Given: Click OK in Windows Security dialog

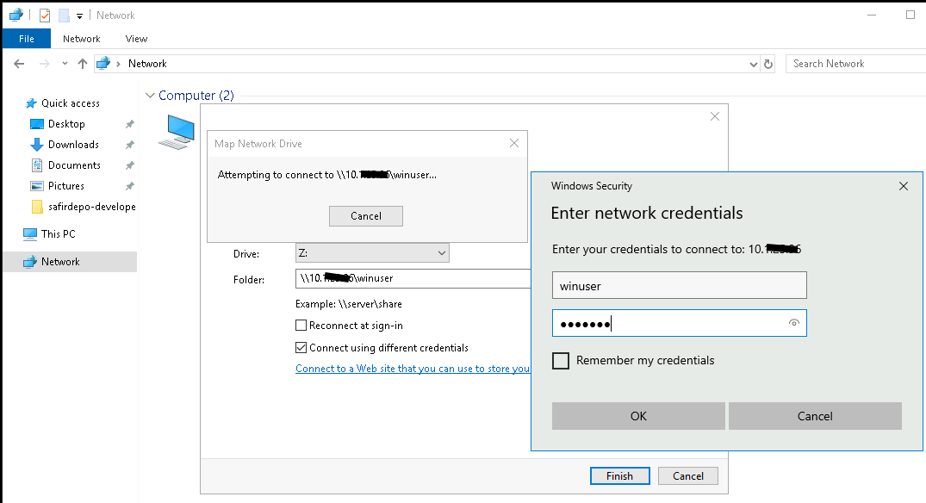Looking at the screenshot, I should tap(638, 416).
